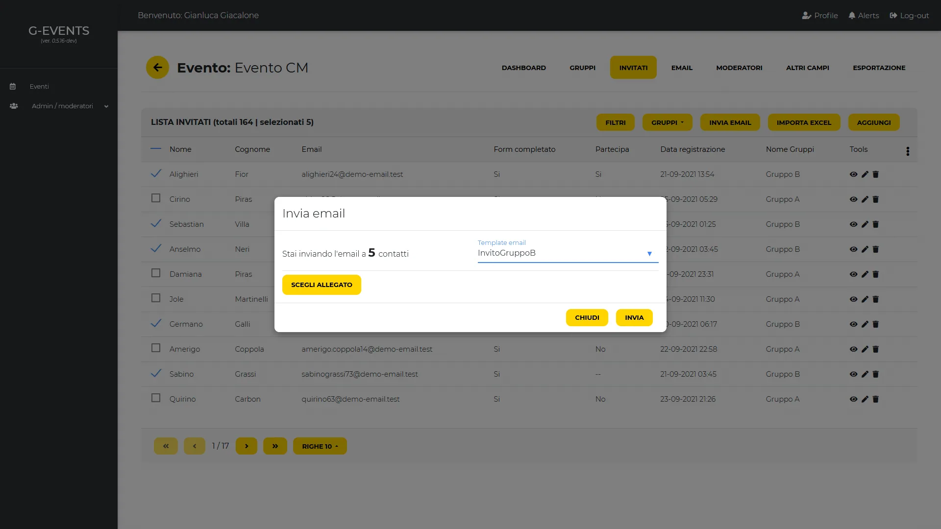Edit pencil icon for Jole Martinelli row
941x529 pixels.
(865, 299)
